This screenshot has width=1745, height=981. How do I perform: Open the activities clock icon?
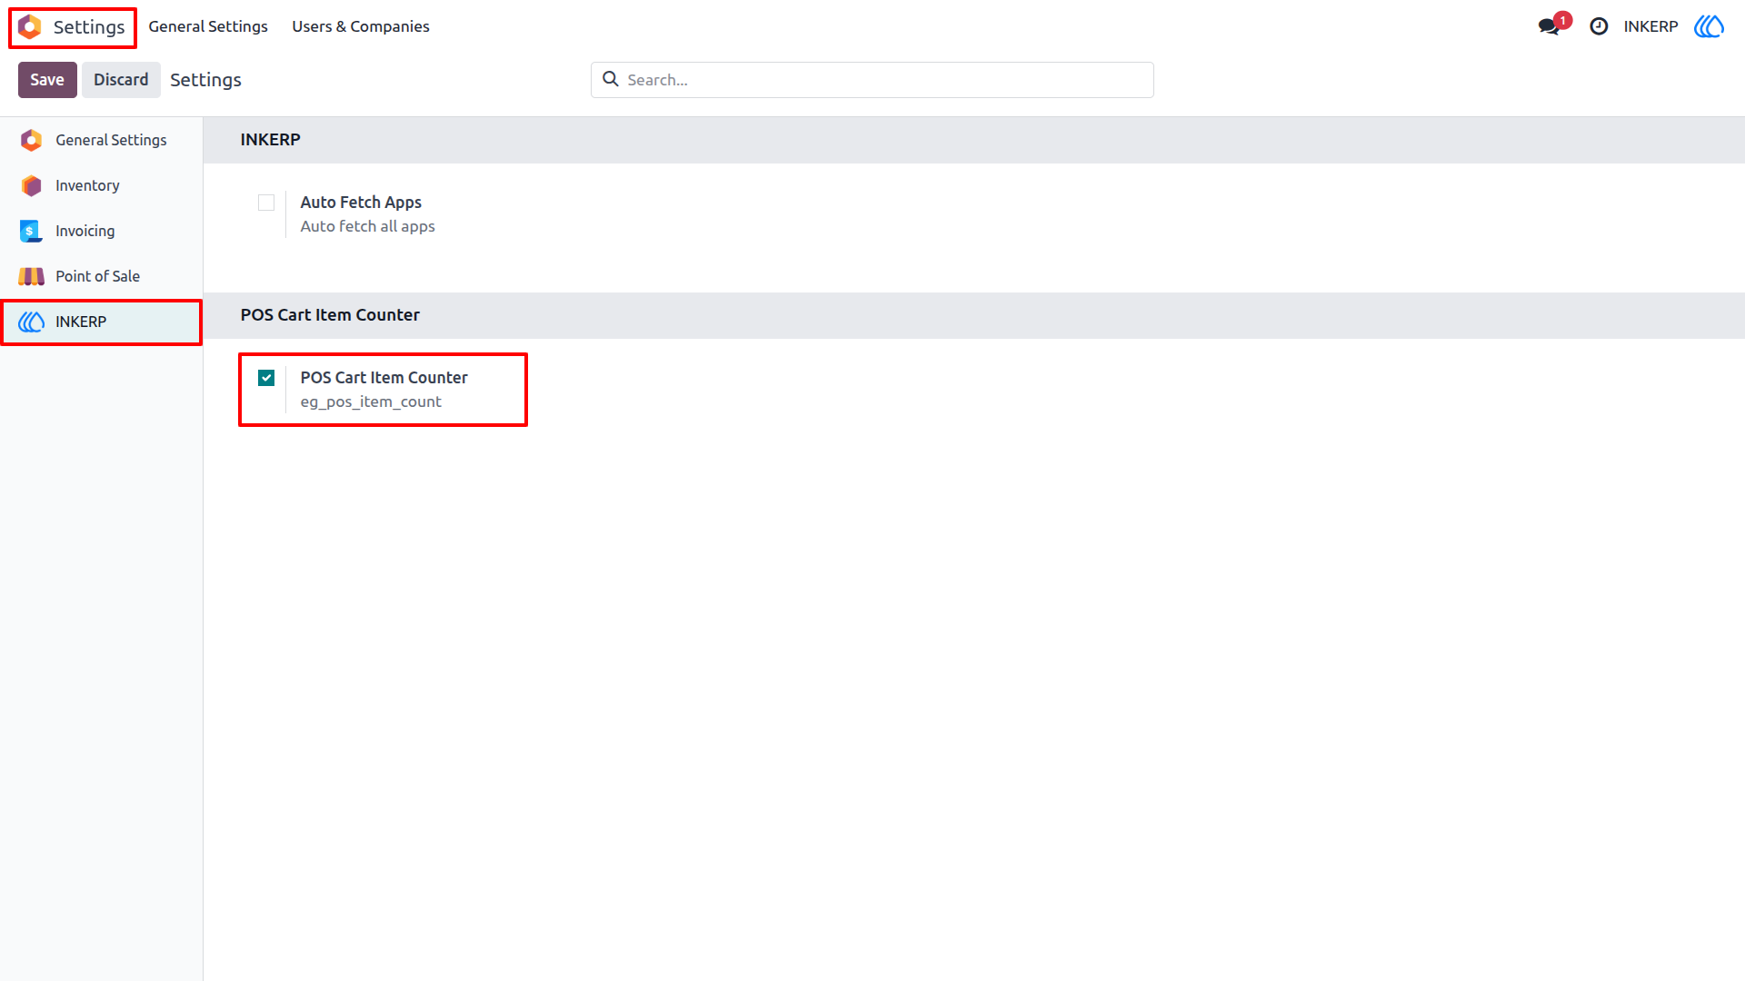coord(1599,26)
